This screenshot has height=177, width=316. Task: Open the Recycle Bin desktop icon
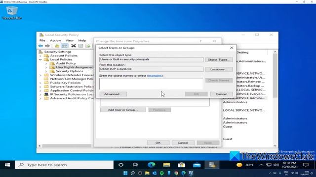tap(12, 13)
